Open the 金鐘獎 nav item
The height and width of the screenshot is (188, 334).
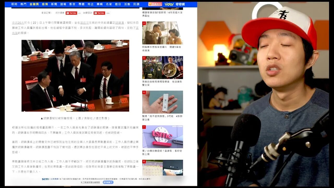(34, 4)
